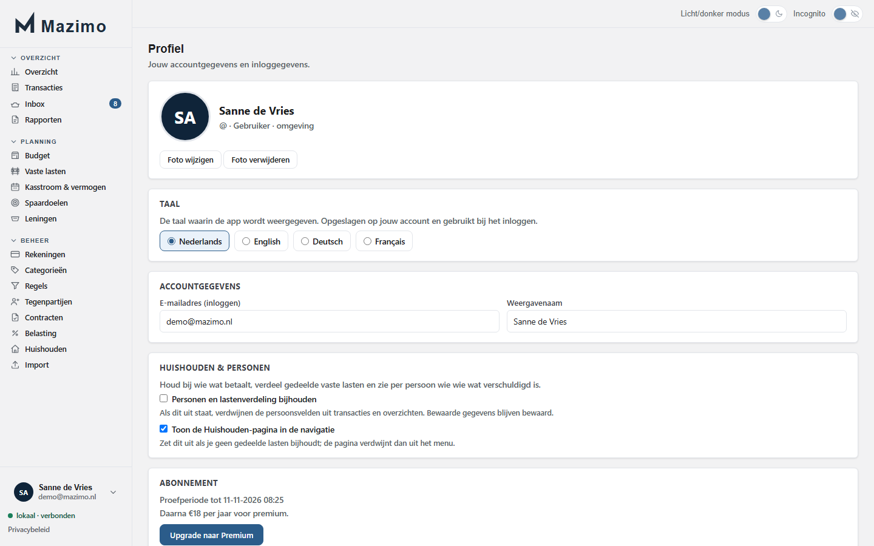Click the Huishouden house icon

pos(15,349)
